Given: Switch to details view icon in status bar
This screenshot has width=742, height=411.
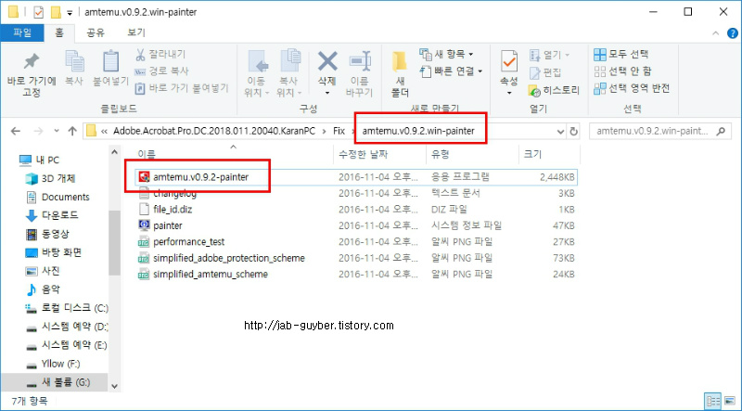Looking at the screenshot, I should point(712,401).
